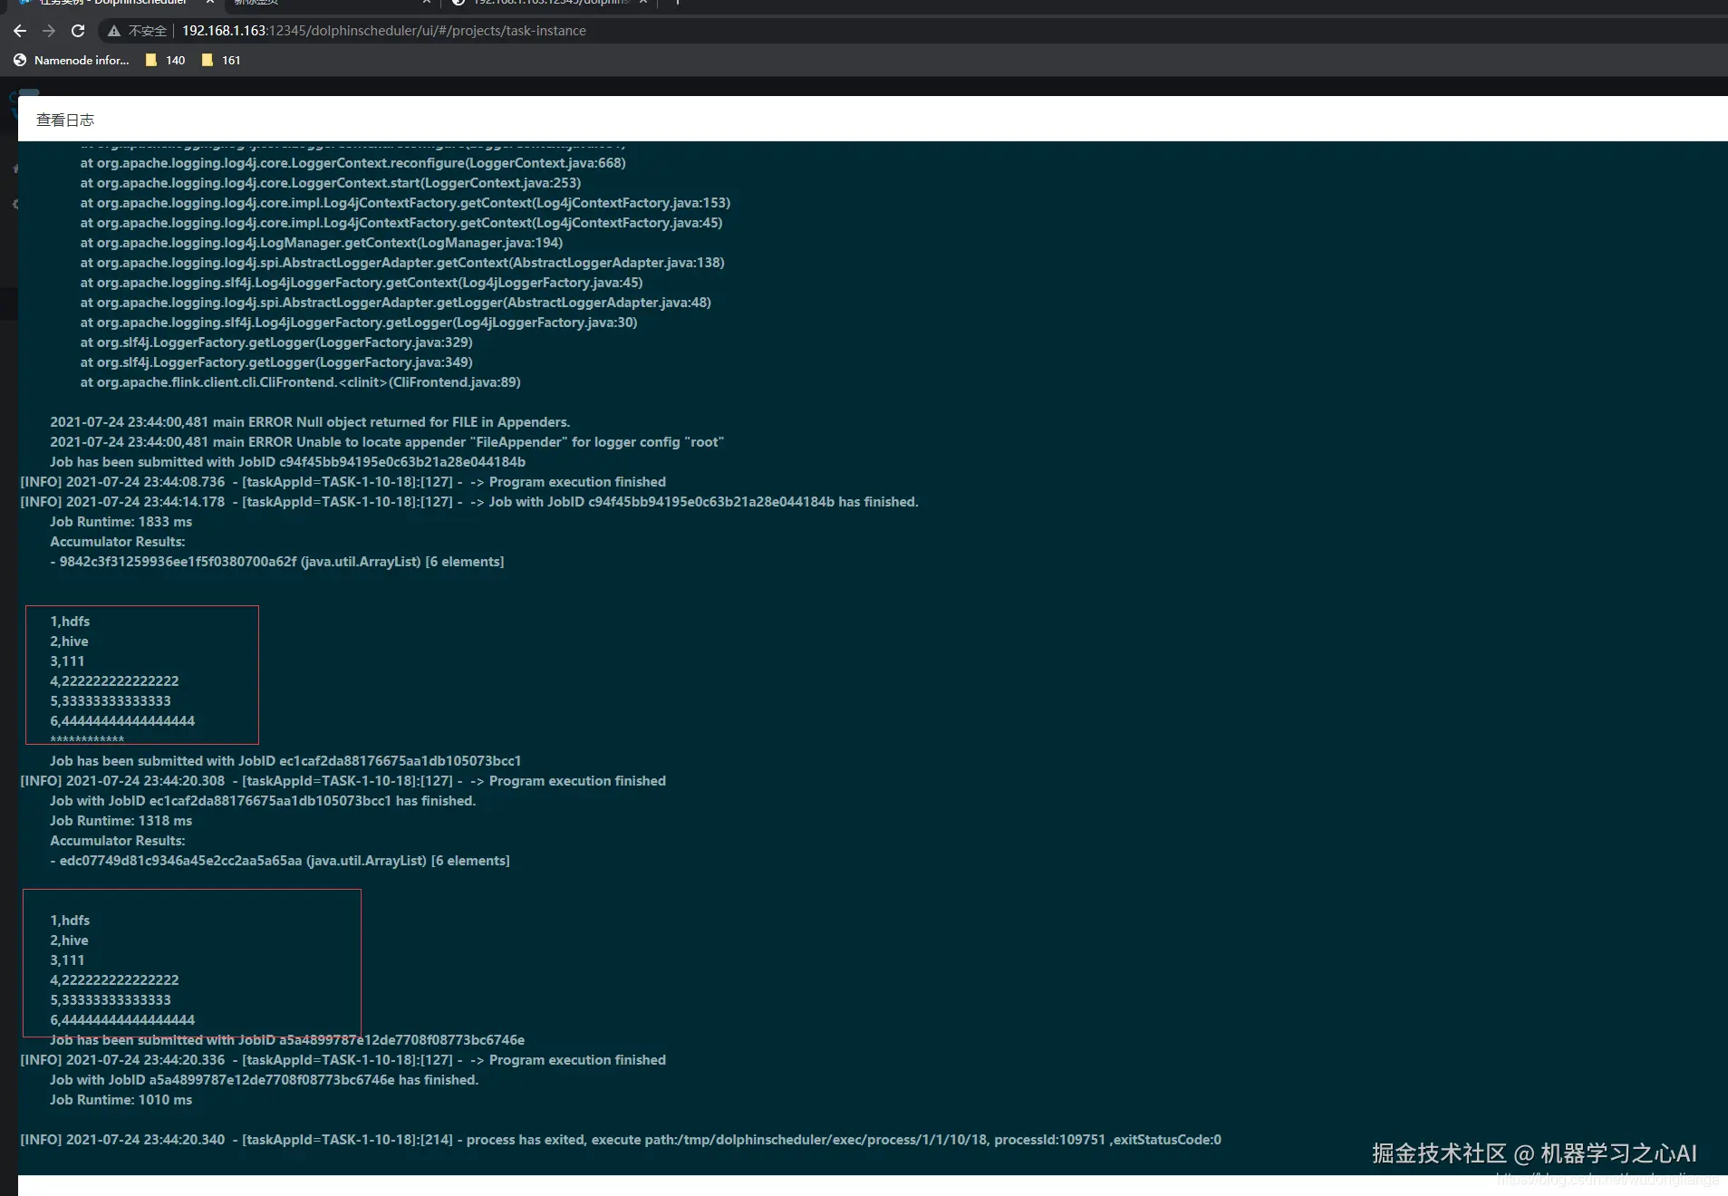The height and width of the screenshot is (1196, 1728).
Task: Click the 23:44:20.308 Program execution finished line
Action: [343, 781]
